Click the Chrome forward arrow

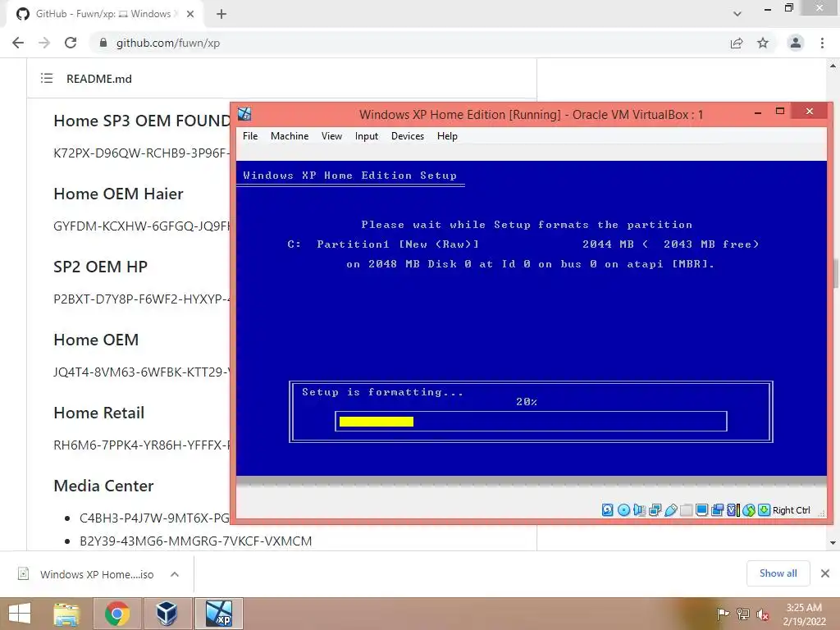pyautogui.click(x=44, y=43)
